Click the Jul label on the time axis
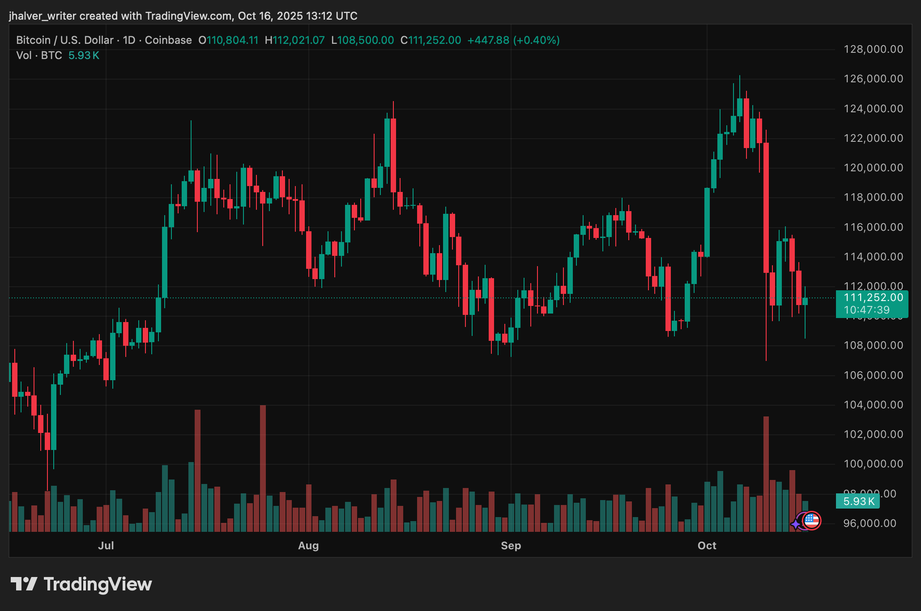 [106, 546]
